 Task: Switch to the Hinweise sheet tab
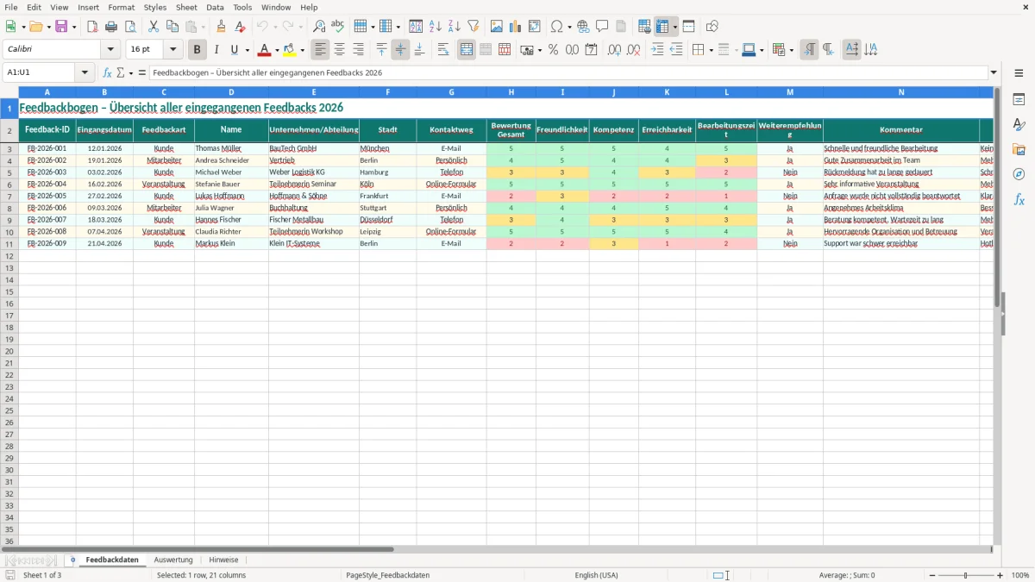223,560
